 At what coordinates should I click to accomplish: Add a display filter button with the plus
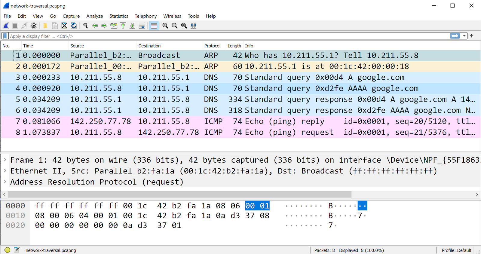[472, 36]
